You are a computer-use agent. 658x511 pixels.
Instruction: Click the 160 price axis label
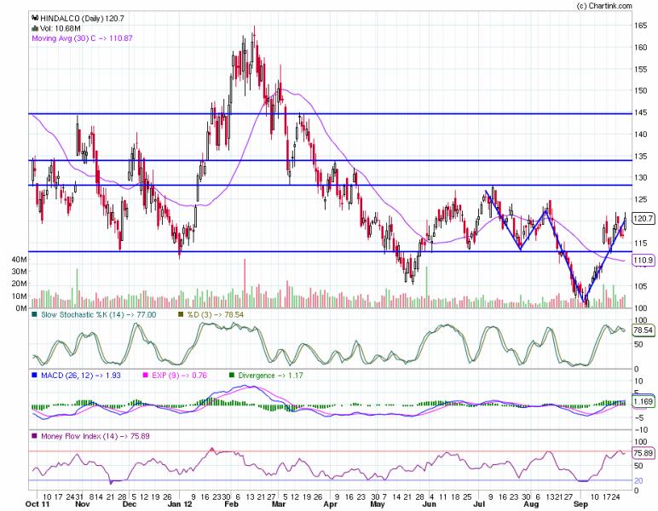click(640, 47)
